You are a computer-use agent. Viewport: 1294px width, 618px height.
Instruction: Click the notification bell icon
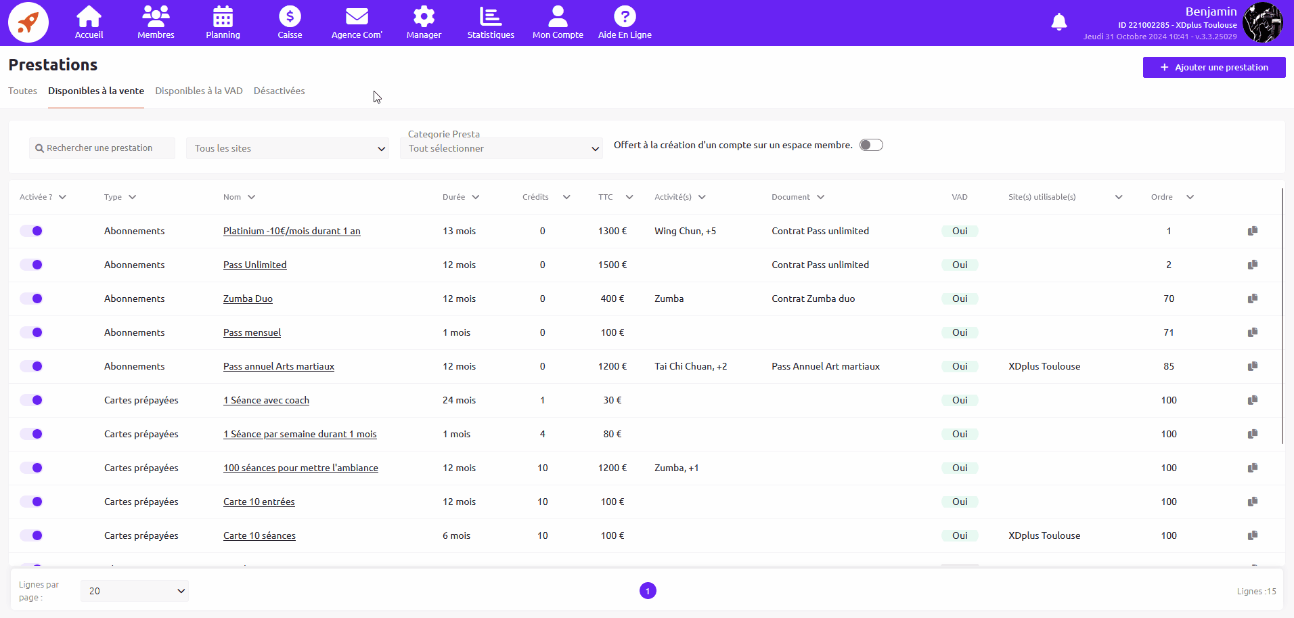click(1059, 22)
